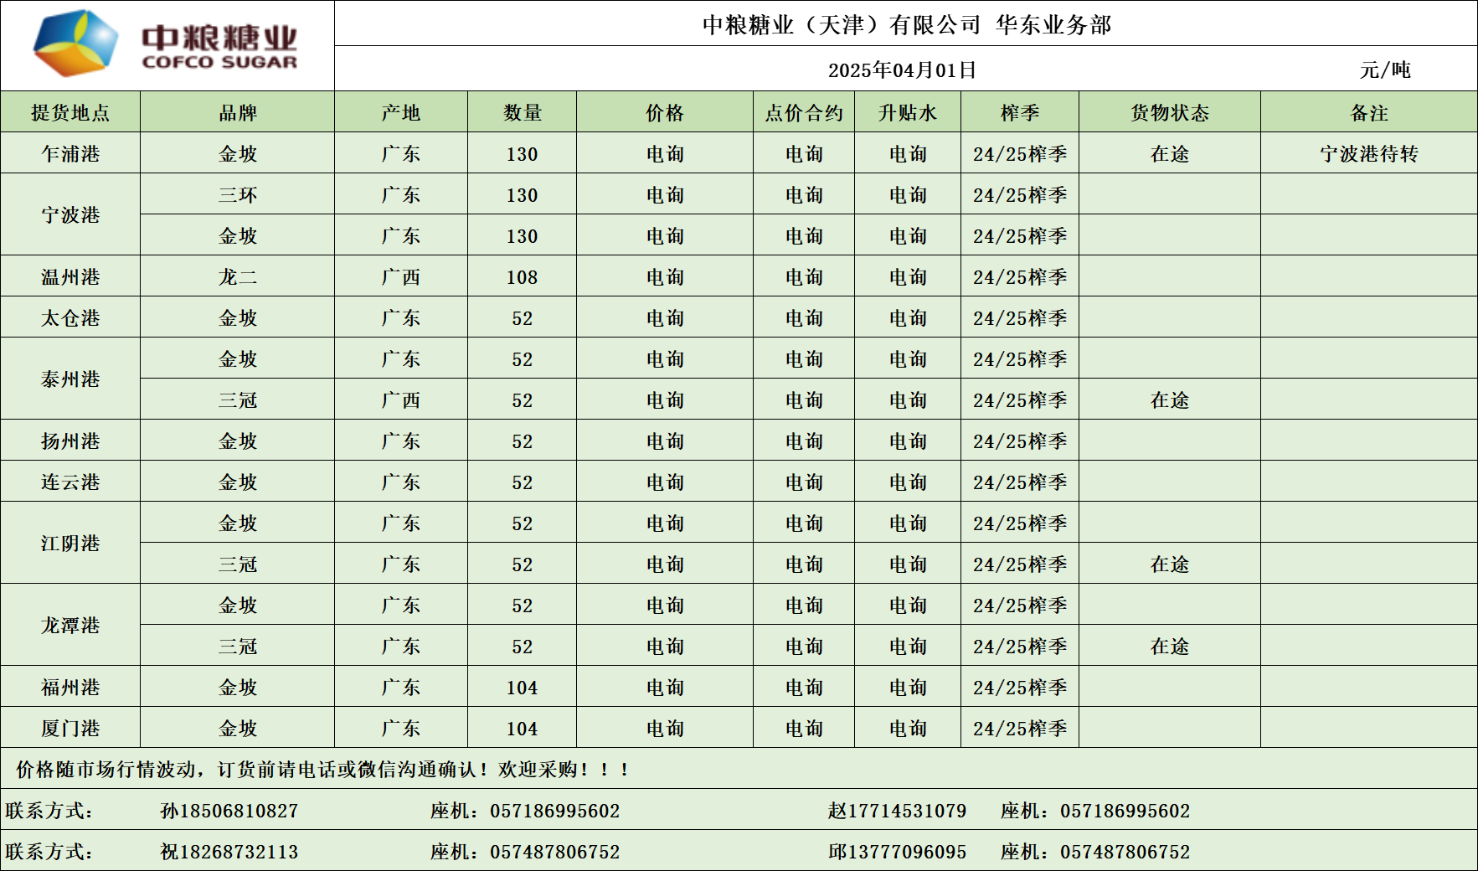Select the 乍浦港 pickup location cell

click(70, 153)
